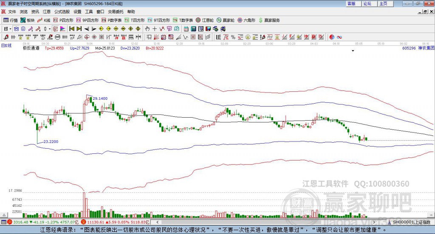The width and height of the screenshot is (435, 234).
Task: Open the calendar icon in the toolbar
Action: coord(186,29)
